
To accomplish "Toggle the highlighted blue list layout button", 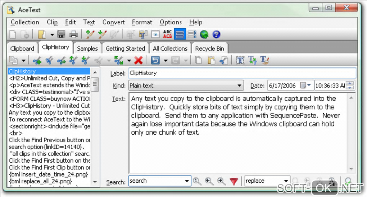I will click(x=180, y=34).
